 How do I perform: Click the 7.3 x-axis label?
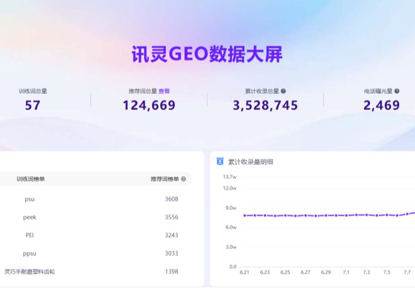(x=366, y=272)
